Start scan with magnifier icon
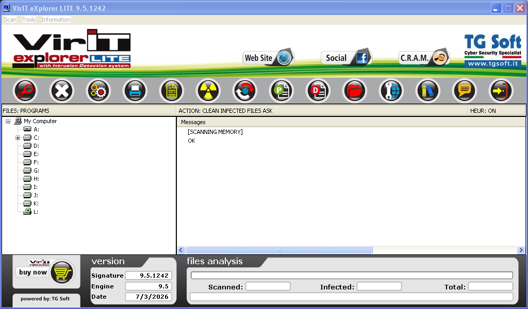Screen dimensions: 528x309 tap(25, 91)
